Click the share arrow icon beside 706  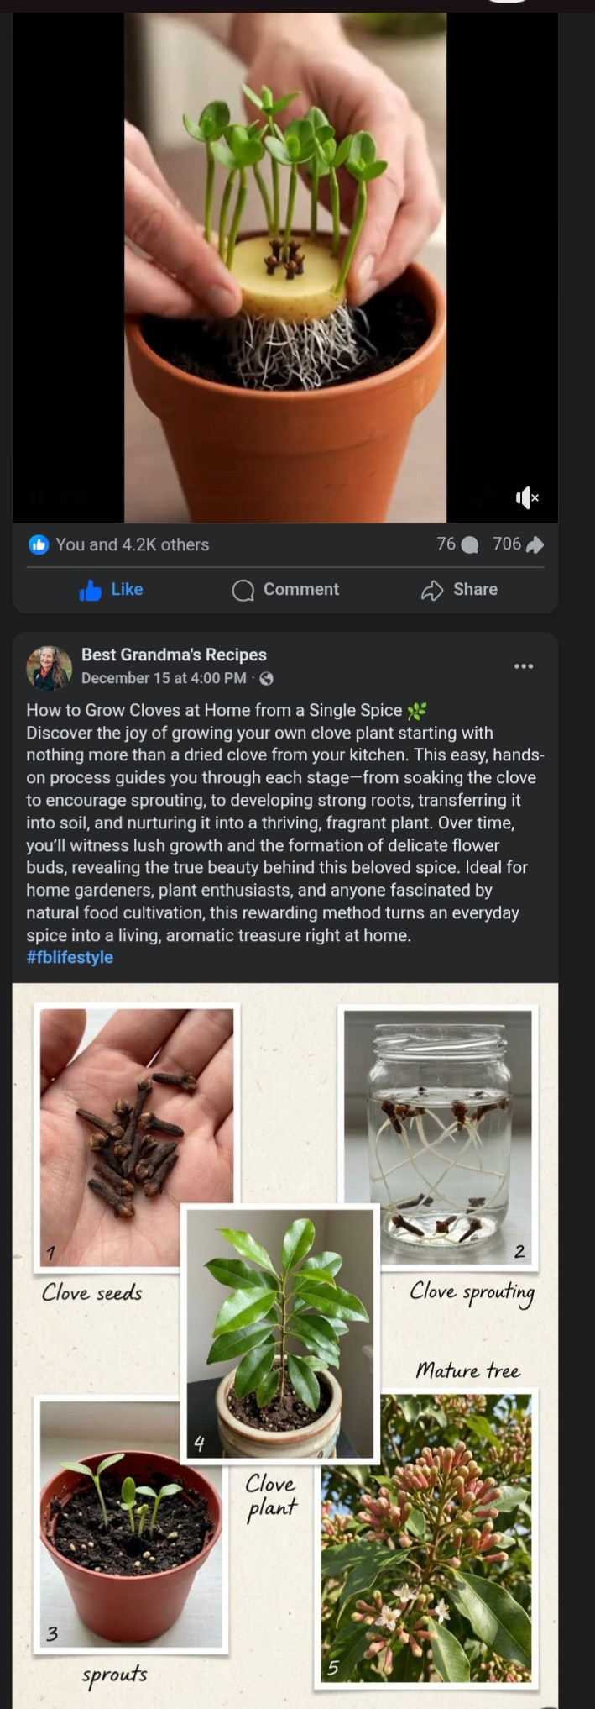click(535, 545)
